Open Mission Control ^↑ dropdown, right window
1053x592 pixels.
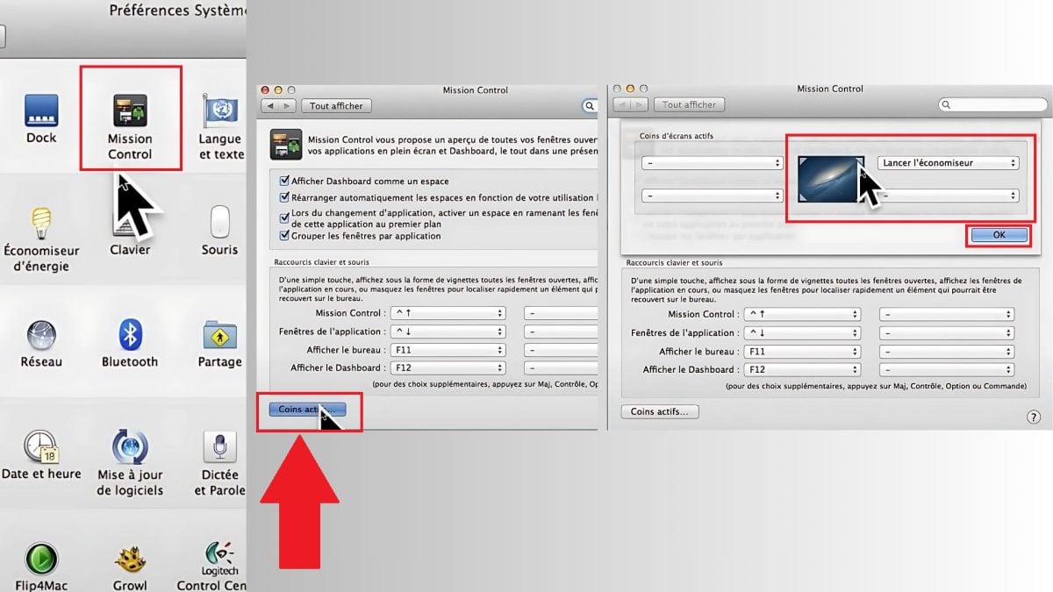pos(802,314)
